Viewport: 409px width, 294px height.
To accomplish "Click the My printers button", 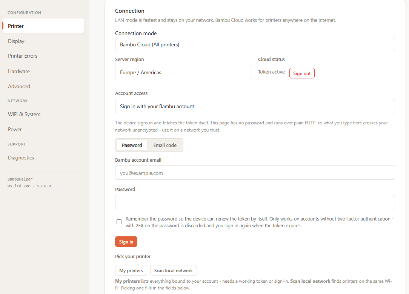I will pos(131,271).
